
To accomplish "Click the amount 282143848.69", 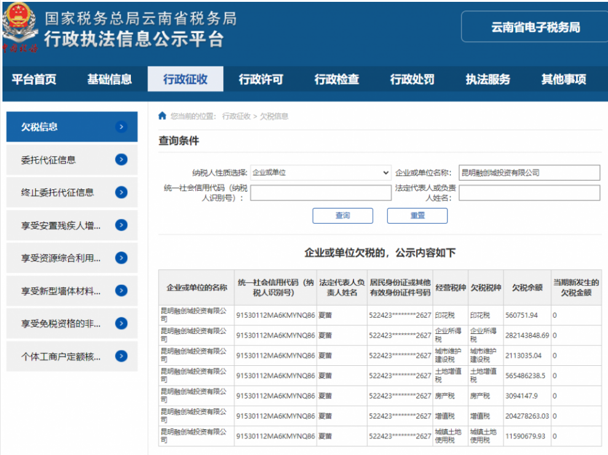I will (527, 336).
